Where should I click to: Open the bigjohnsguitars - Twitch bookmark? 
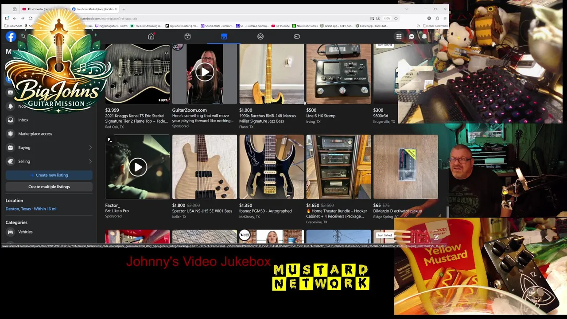coord(111,26)
